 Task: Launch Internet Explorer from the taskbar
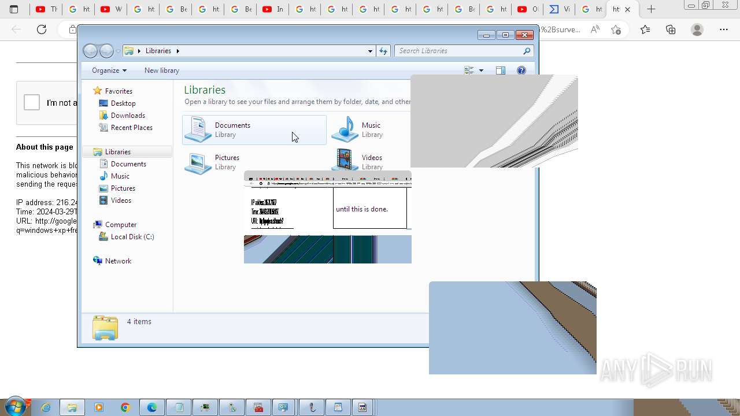[x=46, y=407]
